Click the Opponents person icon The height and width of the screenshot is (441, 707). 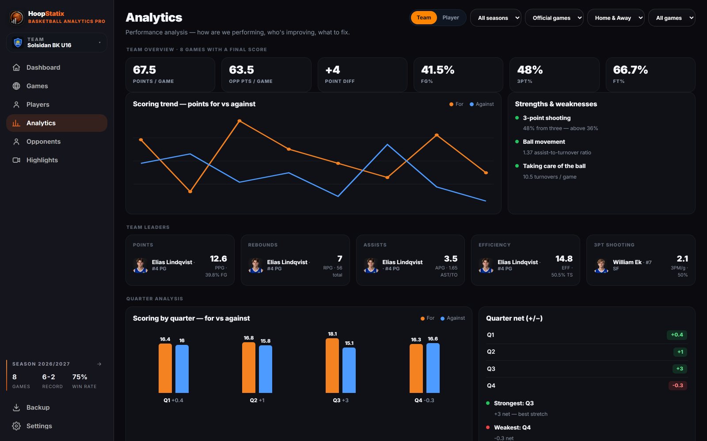[16, 142]
